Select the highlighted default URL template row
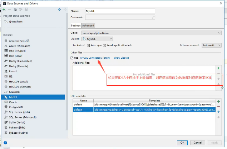Image resolution: width=227 pixels, height=149 pixels. click(144, 110)
